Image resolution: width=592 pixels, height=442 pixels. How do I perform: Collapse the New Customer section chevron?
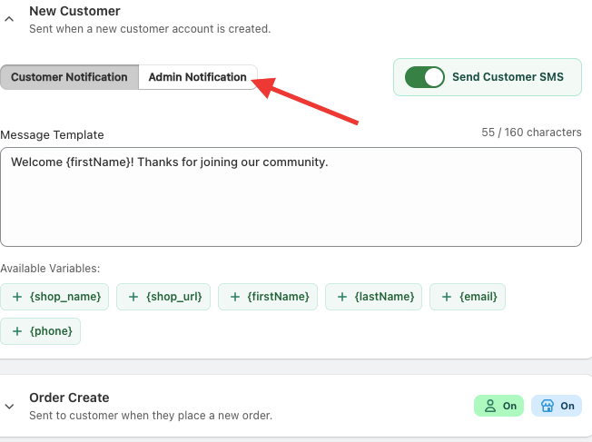pos(9,19)
